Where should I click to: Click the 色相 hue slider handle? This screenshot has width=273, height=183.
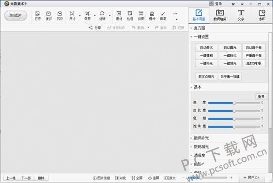point(234,119)
